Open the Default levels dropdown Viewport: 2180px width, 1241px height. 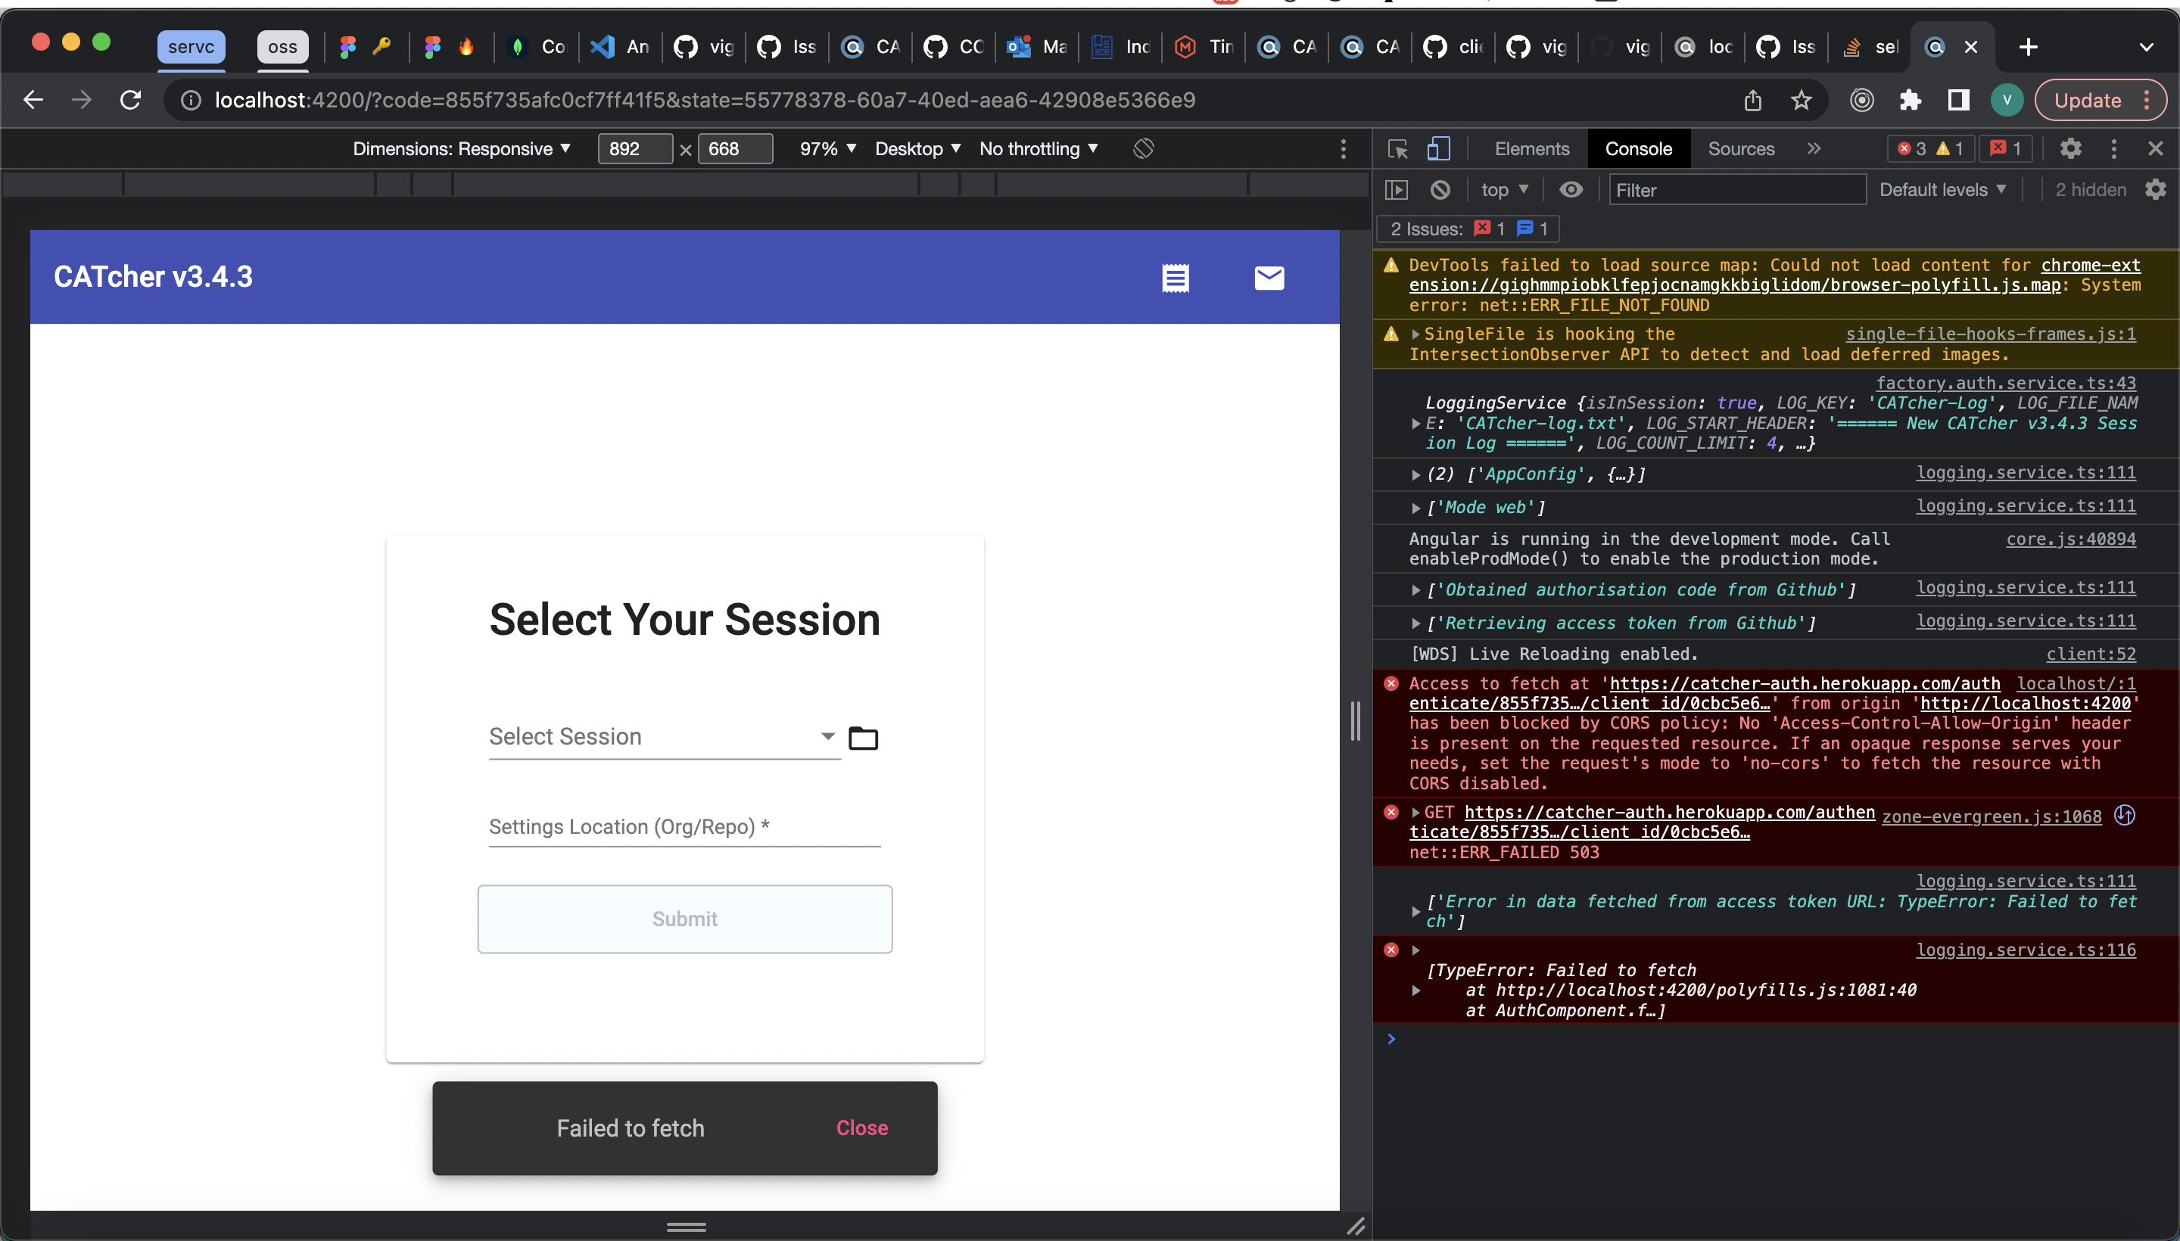coord(1943,189)
